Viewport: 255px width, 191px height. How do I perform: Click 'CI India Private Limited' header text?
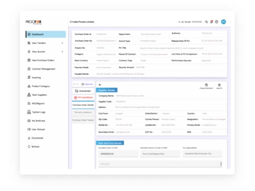click(82, 22)
